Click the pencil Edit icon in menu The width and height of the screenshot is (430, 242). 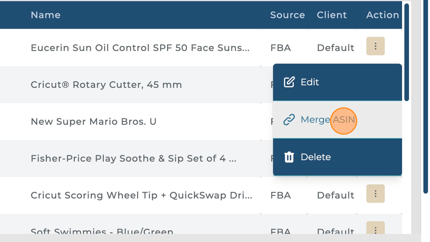pos(289,82)
